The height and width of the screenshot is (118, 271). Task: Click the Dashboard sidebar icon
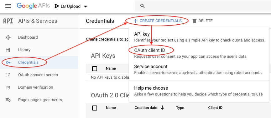click(8, 37)
